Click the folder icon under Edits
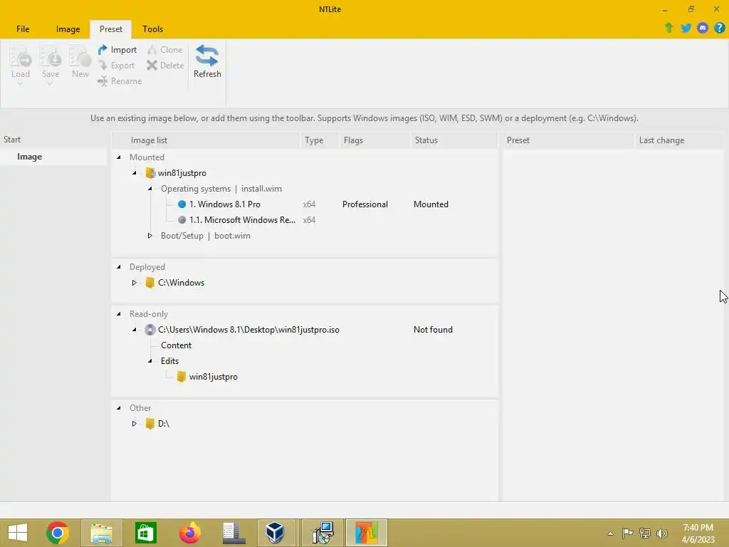Screen dimensions: 729x547 click(x=182, y=377)
